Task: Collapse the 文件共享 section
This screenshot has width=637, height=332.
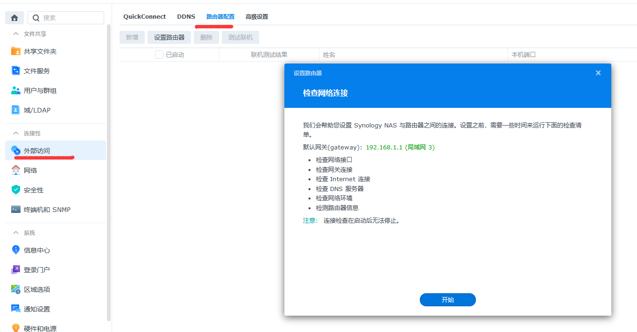Action: click(16, 34)
